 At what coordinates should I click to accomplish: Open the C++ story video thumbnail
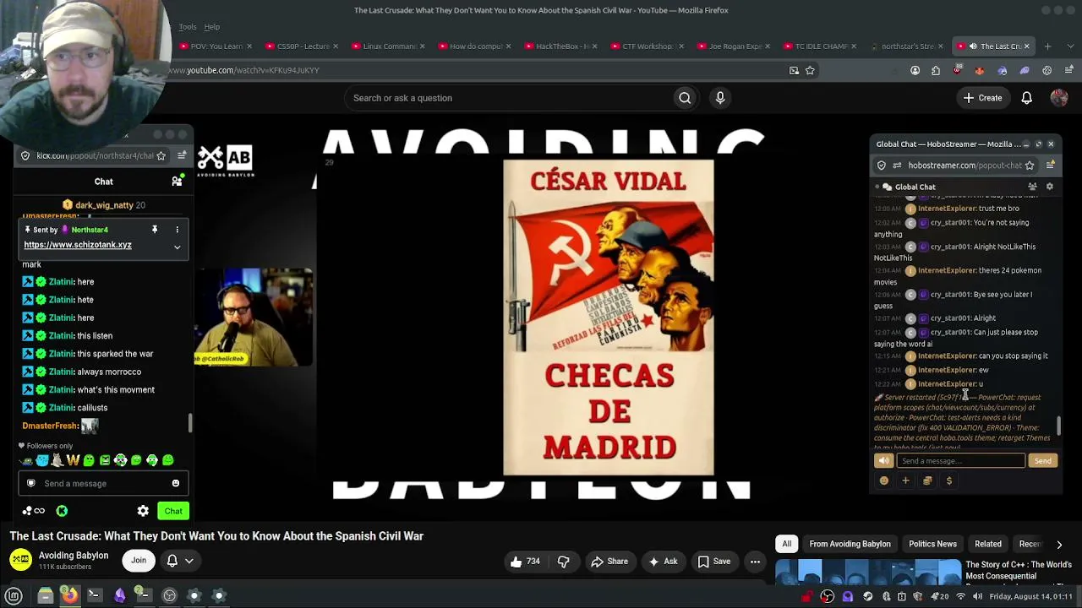click(868, 573)
